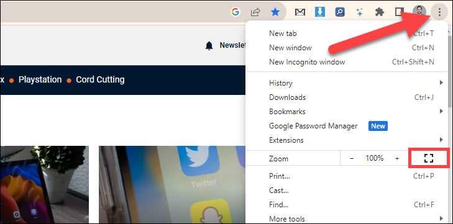Click the Google icon in address bar

(x=236, y=12)
